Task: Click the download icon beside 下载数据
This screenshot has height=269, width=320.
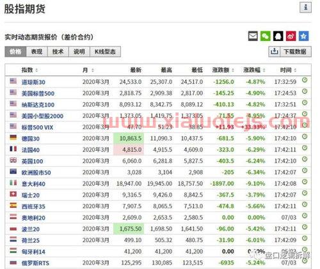Action: [x=274, y=52]
